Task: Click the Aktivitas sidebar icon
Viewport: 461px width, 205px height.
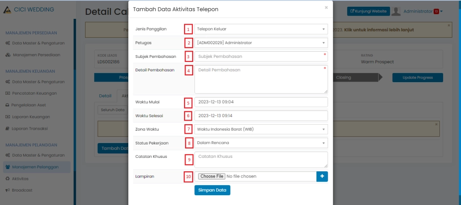Action: click(x=8, y=179)
